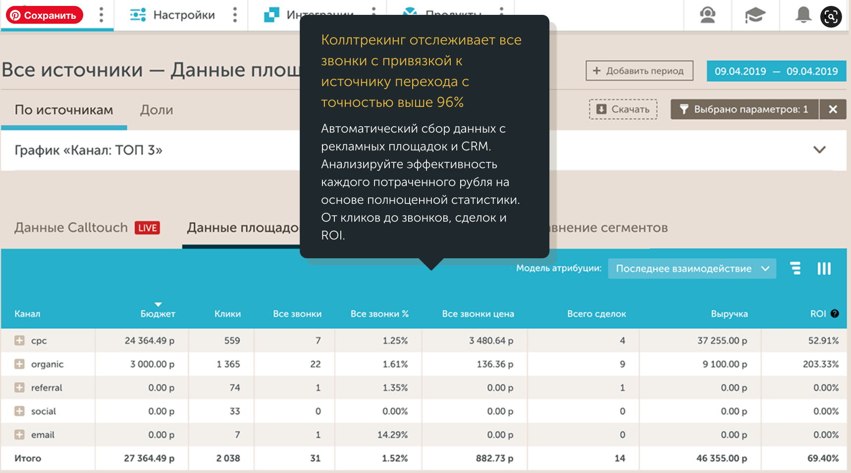Sort by Выручка column
Screen dimensions: 851x473
coord(729,314)
